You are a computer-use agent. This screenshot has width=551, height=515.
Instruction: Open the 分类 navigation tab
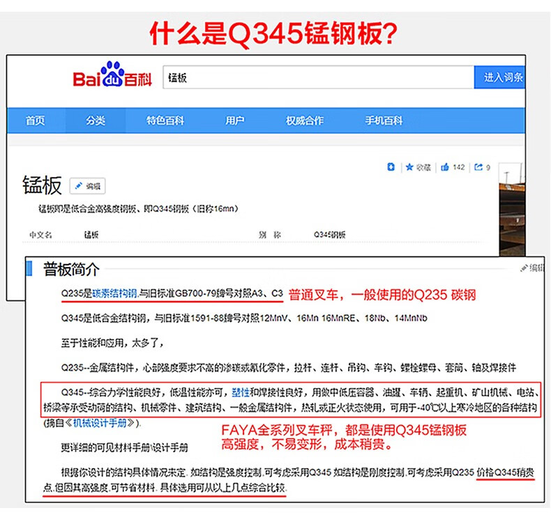click(96, 121)
